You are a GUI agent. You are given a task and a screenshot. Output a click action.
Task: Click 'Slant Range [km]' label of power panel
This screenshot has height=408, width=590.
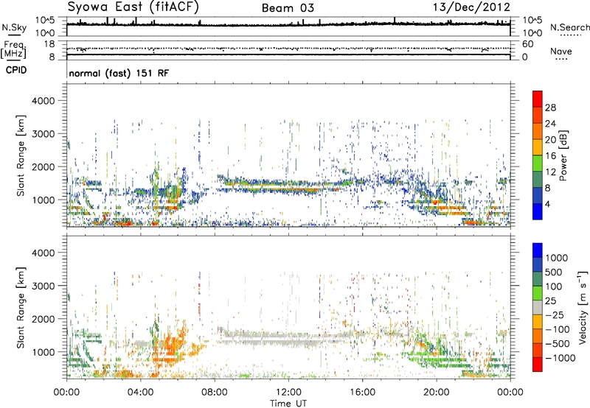tap(21, 155)
